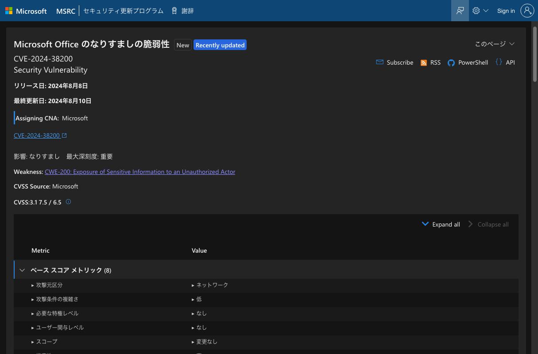Click the リリース日: 2024年8月8日 text

pyautogui.click(x=51, y=86)
